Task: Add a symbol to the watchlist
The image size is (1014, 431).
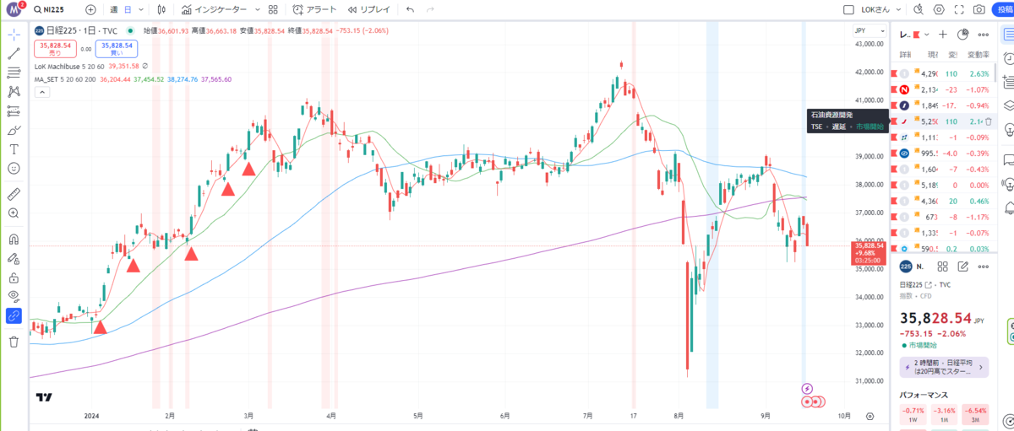Action: (x=944, y=35)
